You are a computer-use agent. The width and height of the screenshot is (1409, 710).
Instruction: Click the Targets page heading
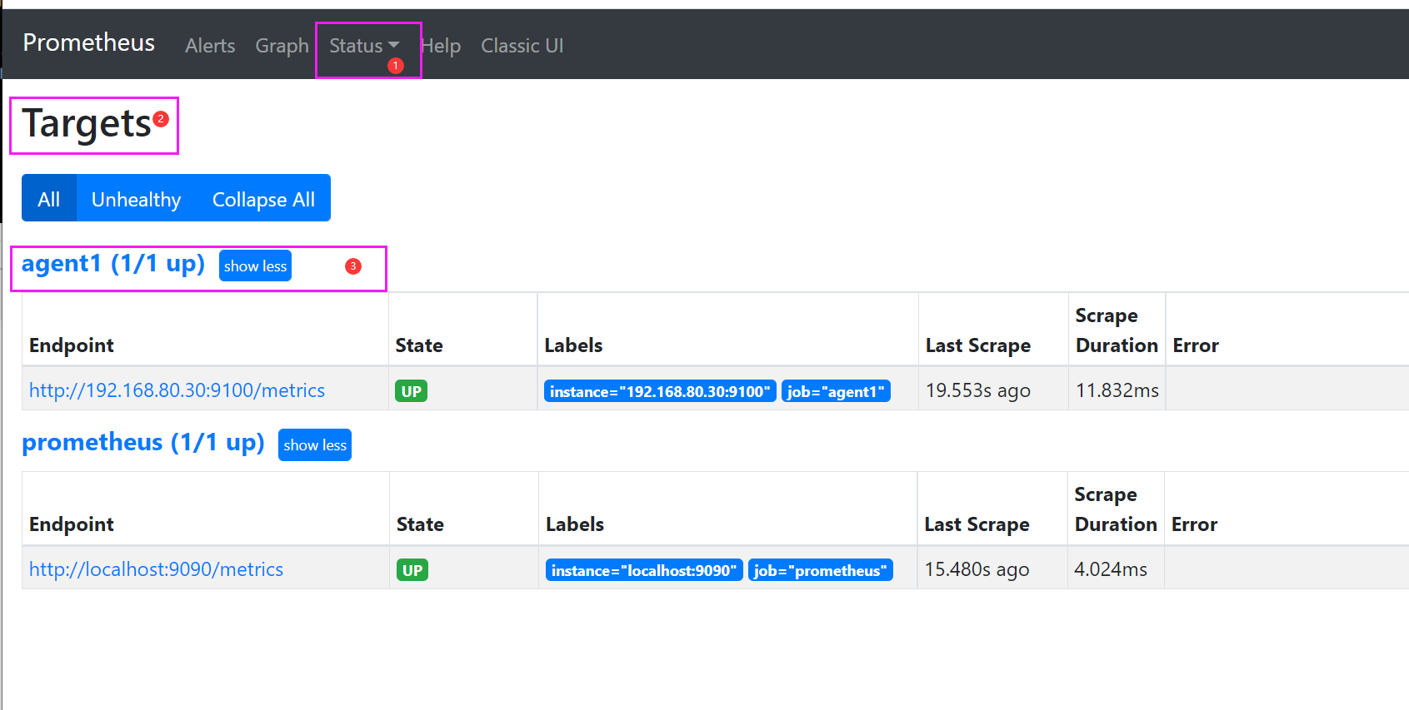[87, 124]
